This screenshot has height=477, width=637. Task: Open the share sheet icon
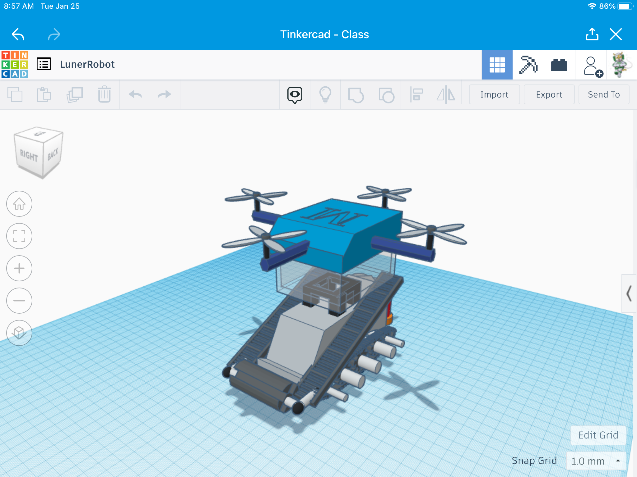point(592,34)
